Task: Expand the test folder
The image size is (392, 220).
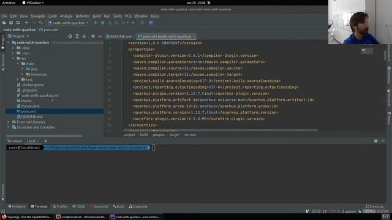Action: (x=18, y=79)
